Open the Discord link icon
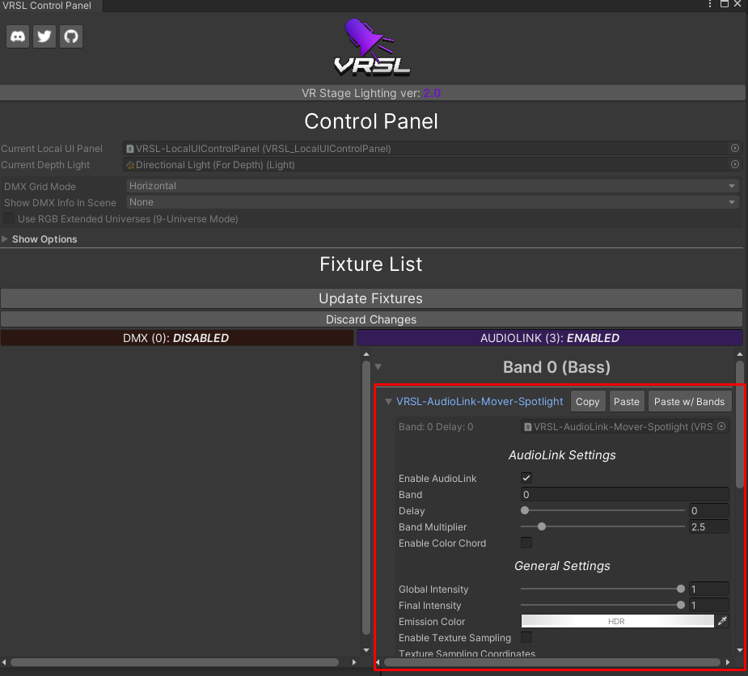The width and height of the screenshot is (748, 676). pyautogui.click(x=18, y=36)
